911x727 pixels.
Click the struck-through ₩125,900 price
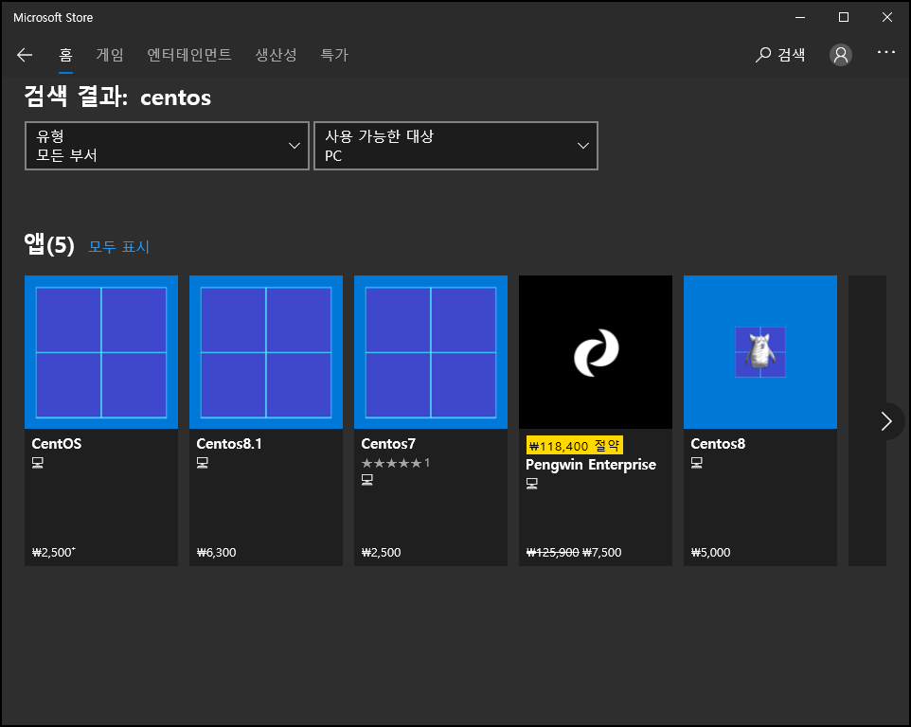pos(552,552)
